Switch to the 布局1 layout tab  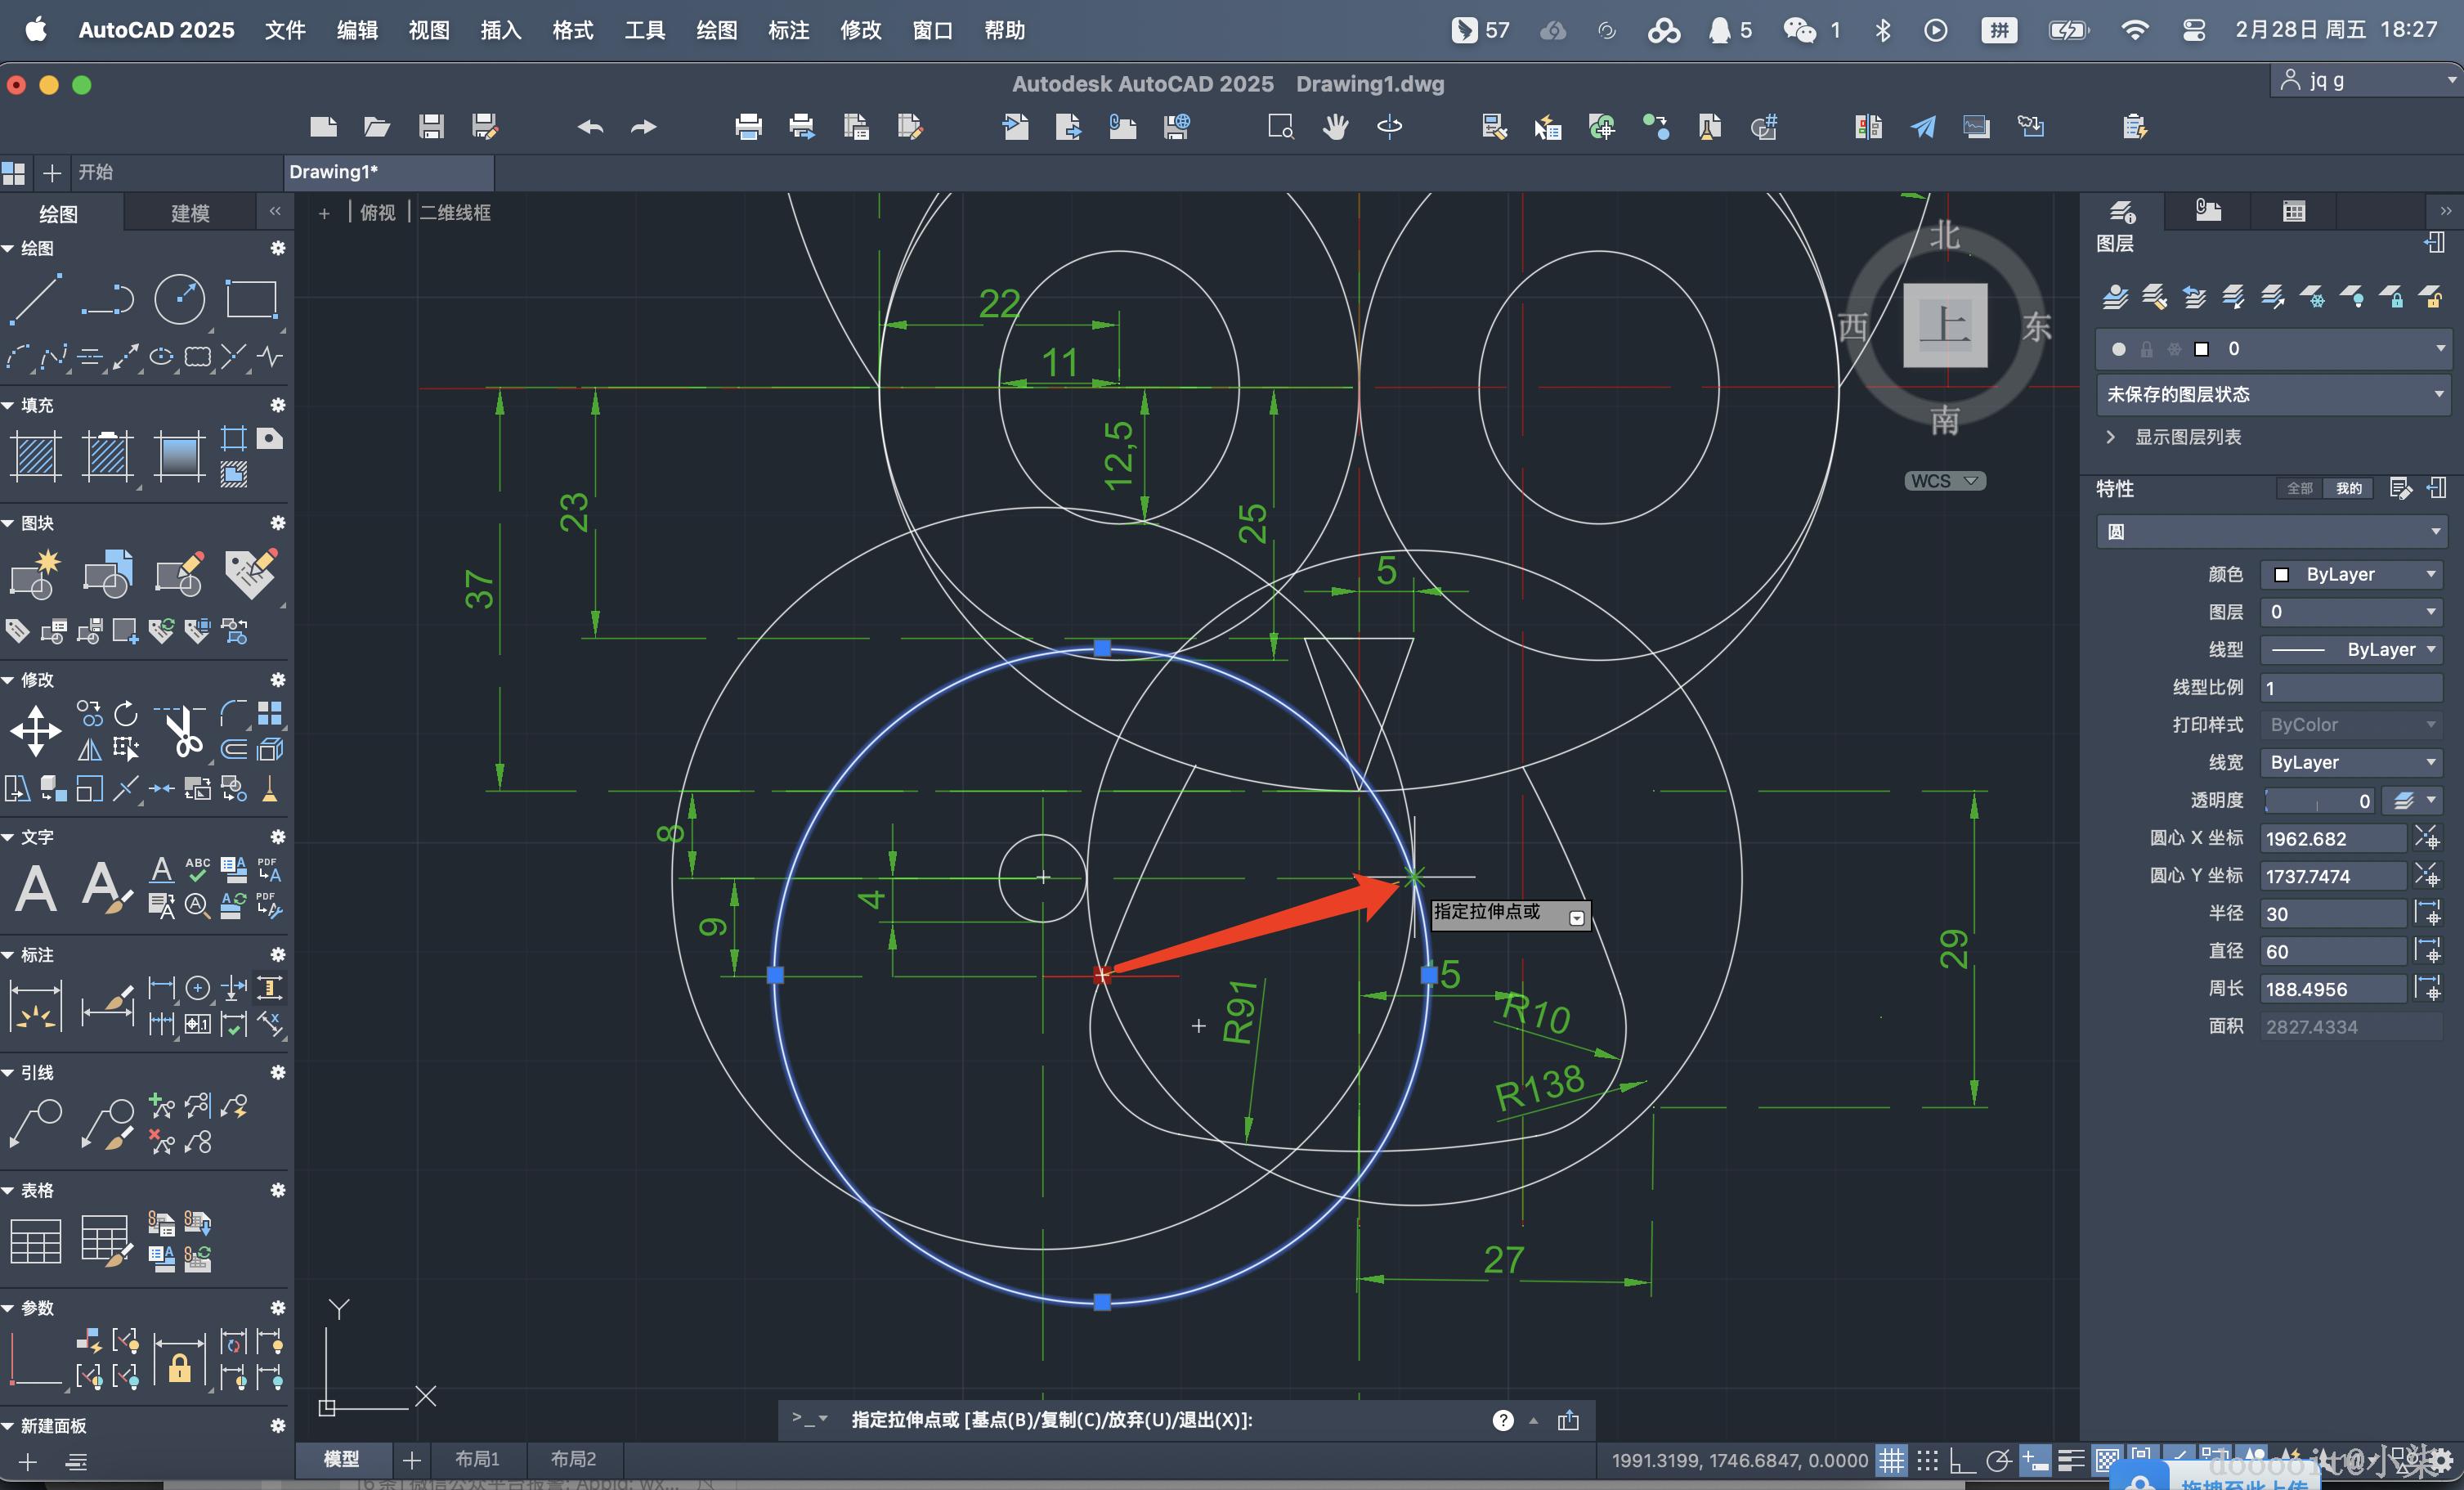[x=477, y=1459]
